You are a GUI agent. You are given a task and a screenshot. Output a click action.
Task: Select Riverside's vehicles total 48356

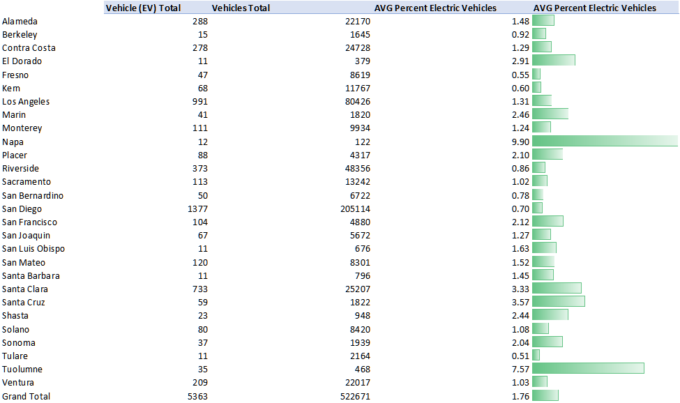pos(356,168)
